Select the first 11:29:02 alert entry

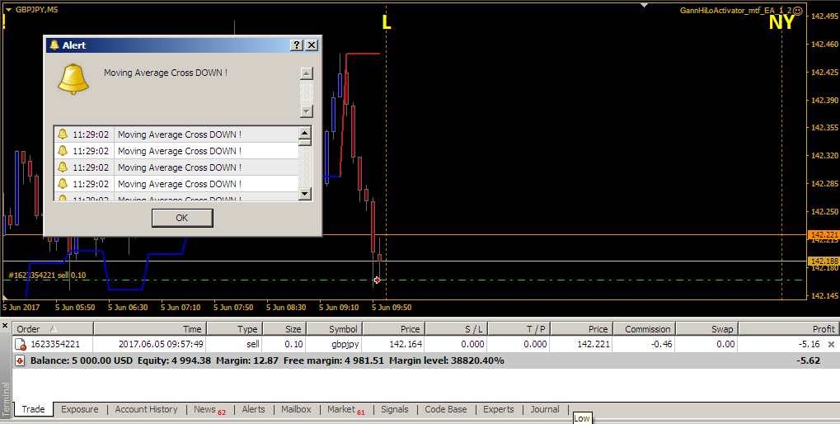[x=176, y=134]
